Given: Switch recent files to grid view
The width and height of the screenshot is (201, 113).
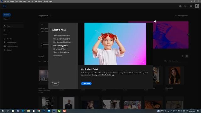Looking at the screenshot, I should tap(187, 56).
